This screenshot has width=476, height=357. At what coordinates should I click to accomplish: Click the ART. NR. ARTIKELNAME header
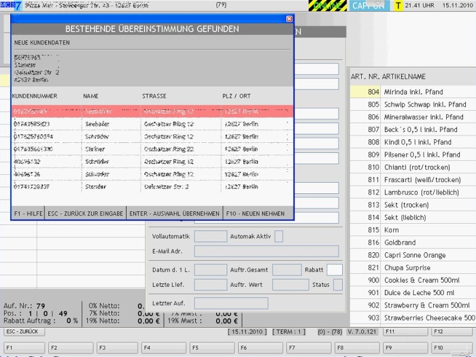pyautogui.click(x=389, y=77)
